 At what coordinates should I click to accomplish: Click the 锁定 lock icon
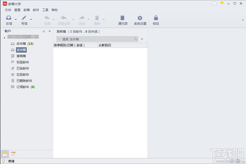[156, 18]
